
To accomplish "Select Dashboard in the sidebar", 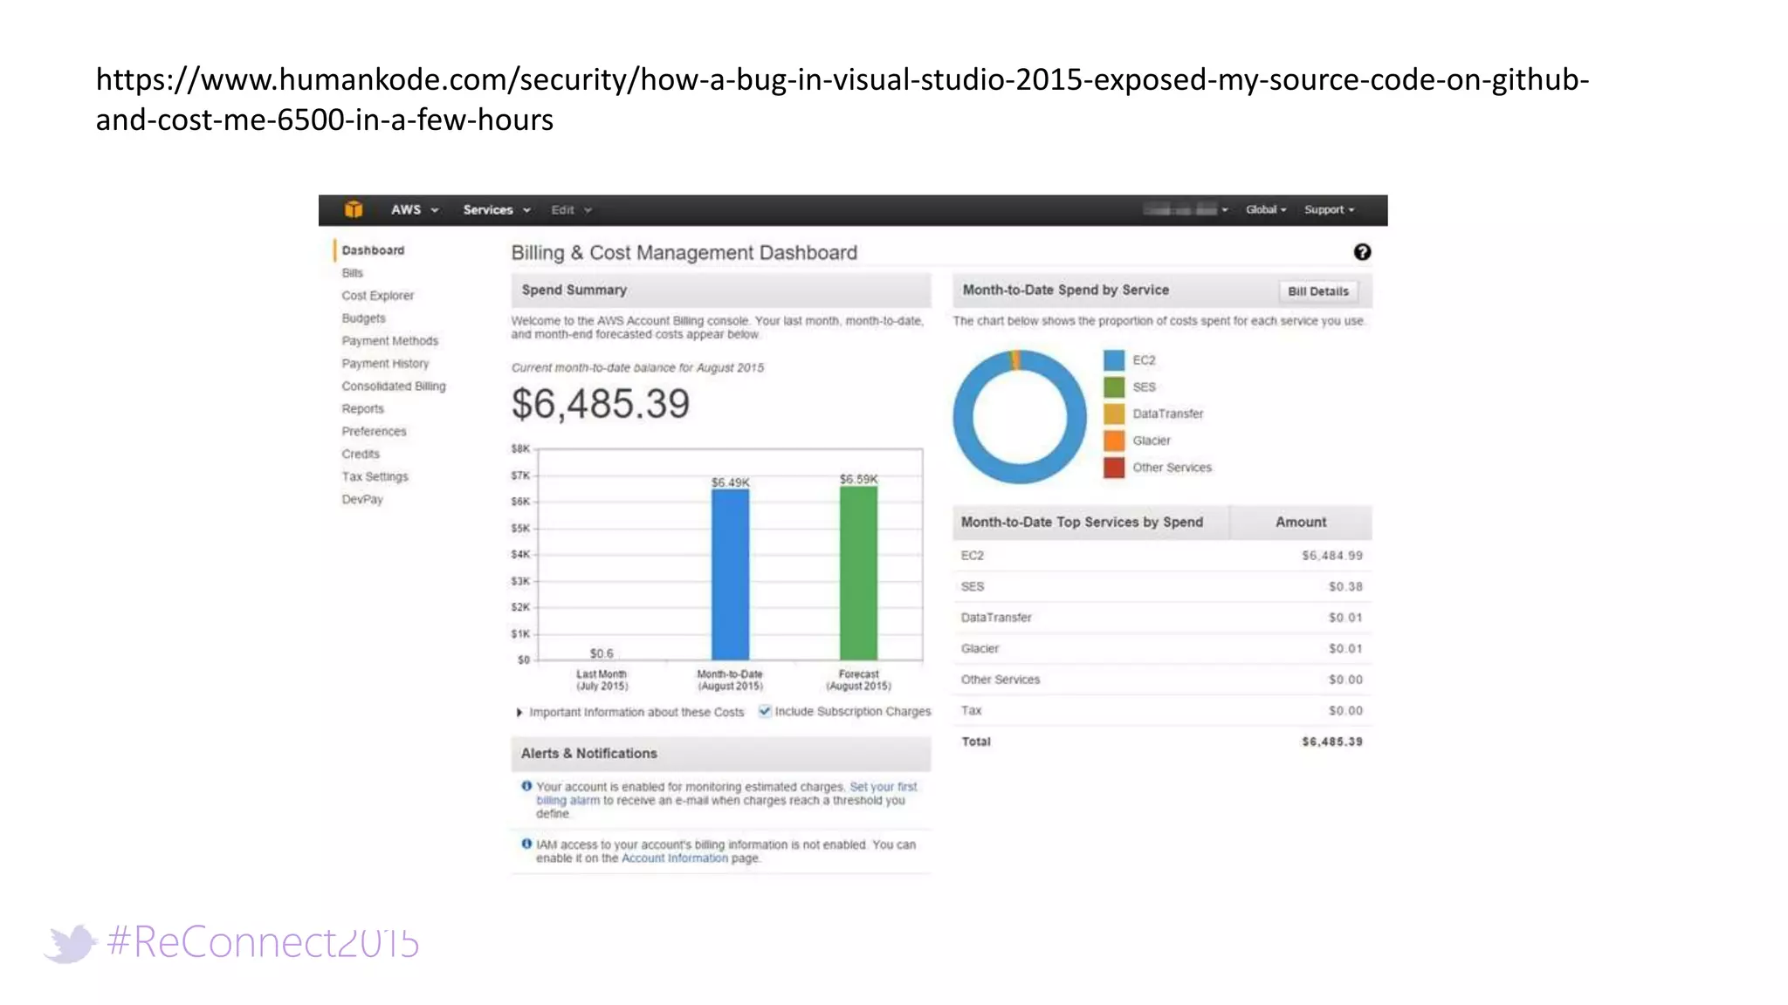I will (x=373, y=250).
